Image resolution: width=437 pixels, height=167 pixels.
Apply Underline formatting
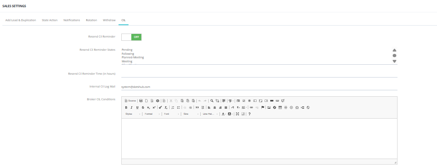pyautogui.click(x=137, y=107)
